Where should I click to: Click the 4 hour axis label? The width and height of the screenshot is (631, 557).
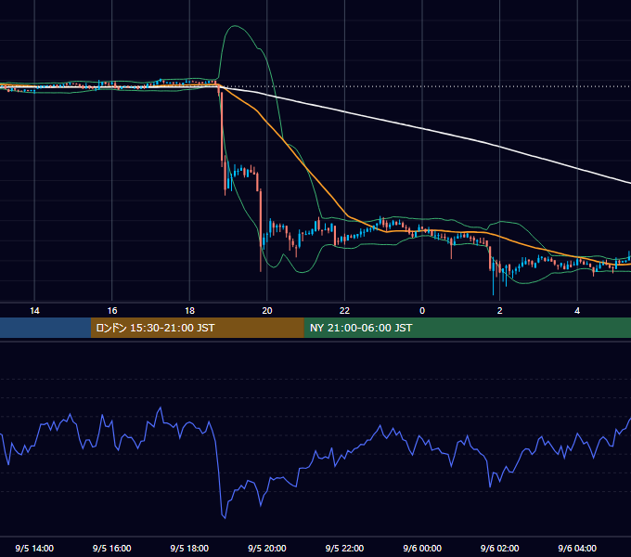pyautogui.click(x=577, y=311)
